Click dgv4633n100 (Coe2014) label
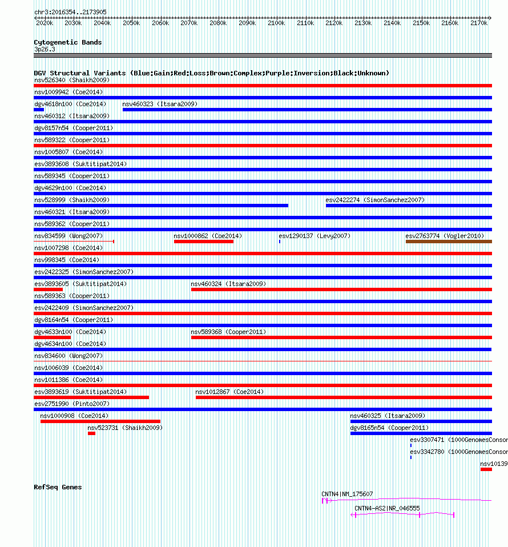 tap(70, 332)
